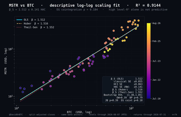
Task: Click the 'β_S (Huber) 1.516' stats row
Action: [127, 89]
